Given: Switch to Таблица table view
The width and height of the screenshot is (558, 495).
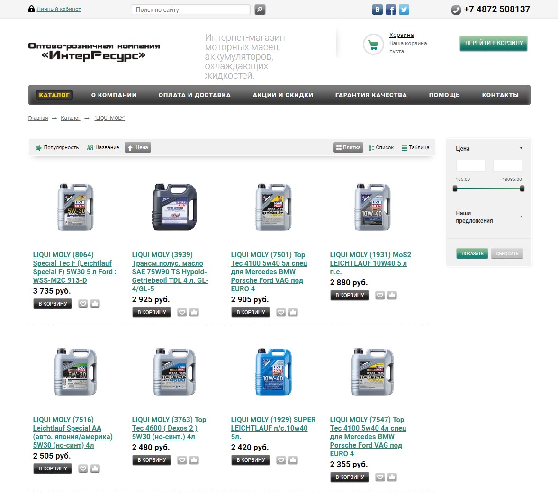Looking at the screenshot, I should [x=415, y=148].
